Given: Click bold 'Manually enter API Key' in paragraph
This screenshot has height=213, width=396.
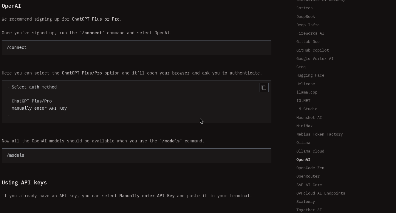Looking at the screenshot, I should coord(147,196).
